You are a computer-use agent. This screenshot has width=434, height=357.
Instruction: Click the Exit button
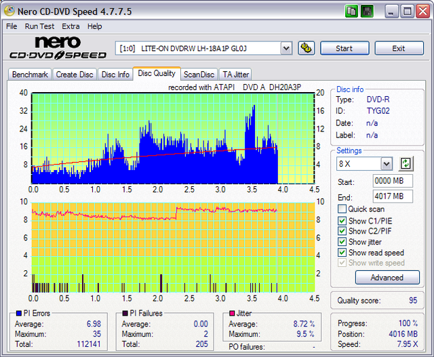tap(399, 48)
